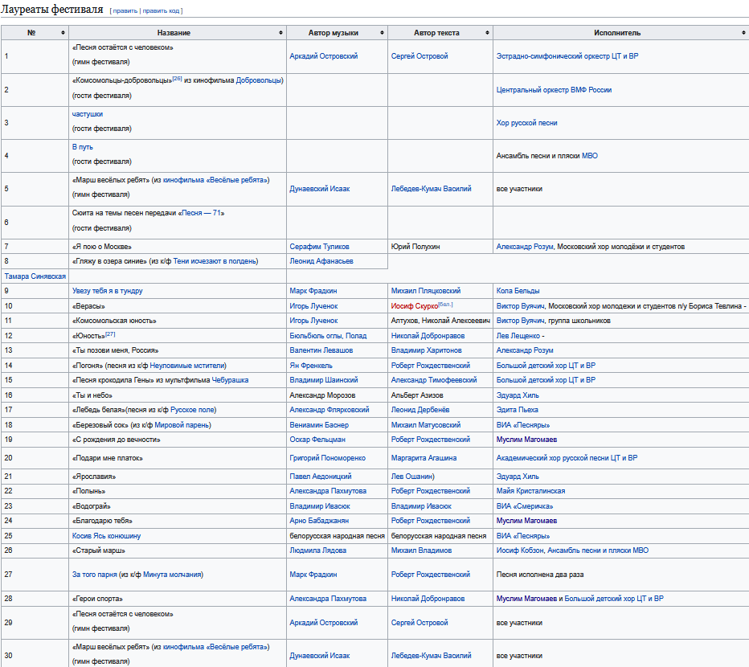Open Центральный оркестр ВМФ России link
The height and width of the screenshot is (667, 749).
[554, 90]
